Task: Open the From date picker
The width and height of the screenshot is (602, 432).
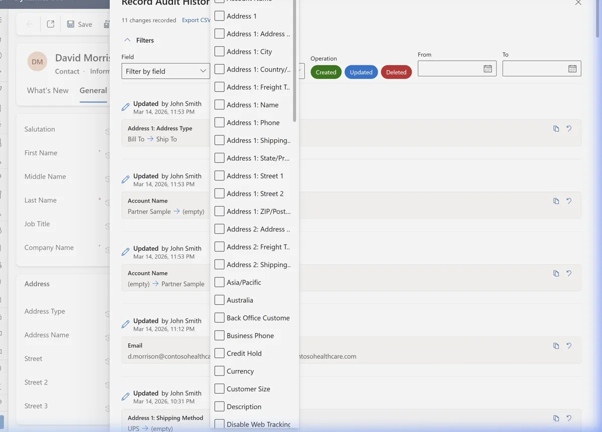Action: click(489, 68)
